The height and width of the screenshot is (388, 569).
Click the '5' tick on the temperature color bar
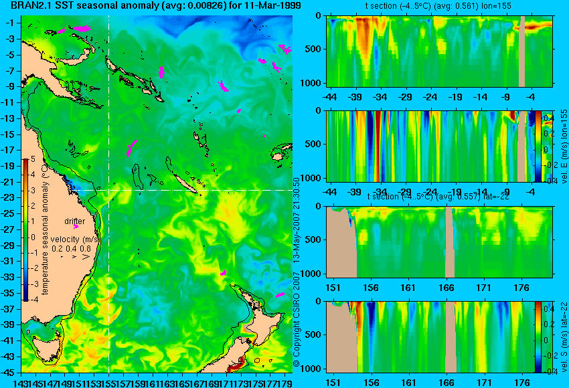point(33,159)
